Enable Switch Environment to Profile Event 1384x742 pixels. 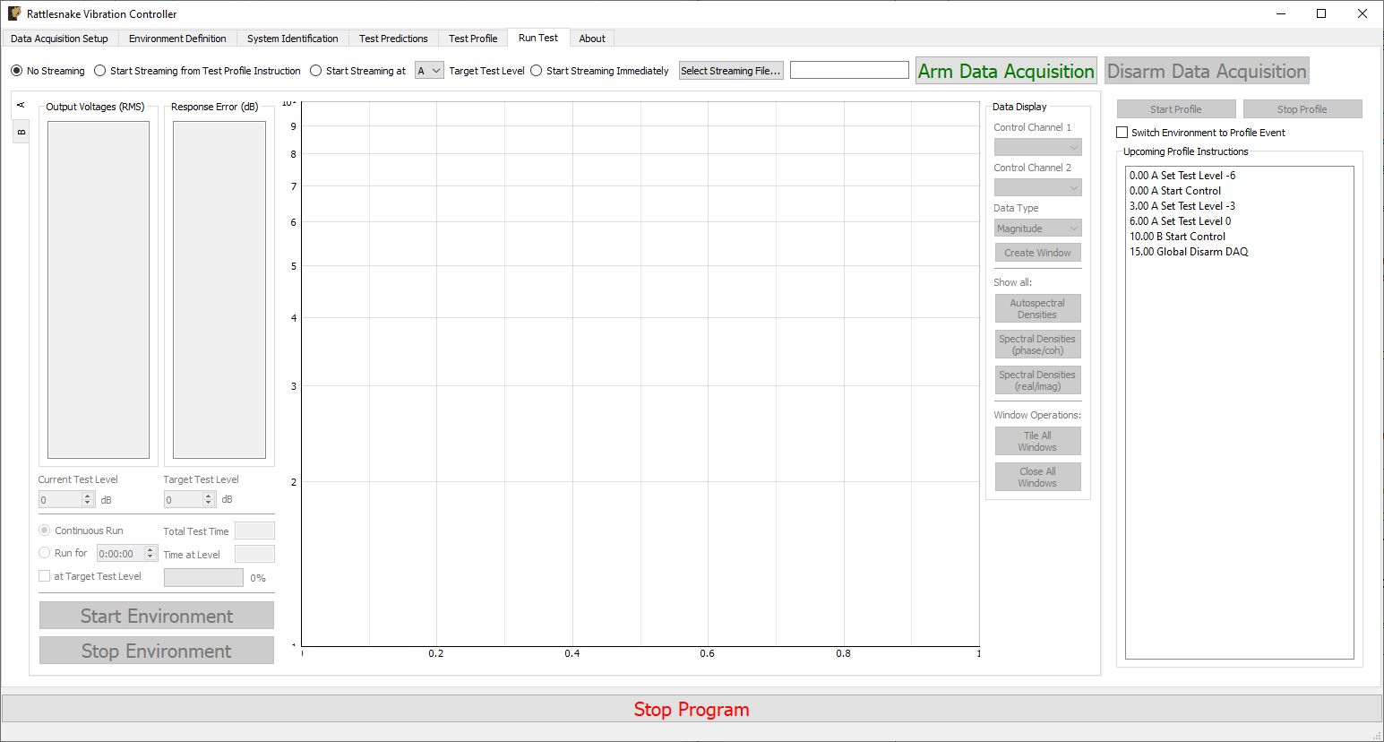click(x=1122, y=132)
